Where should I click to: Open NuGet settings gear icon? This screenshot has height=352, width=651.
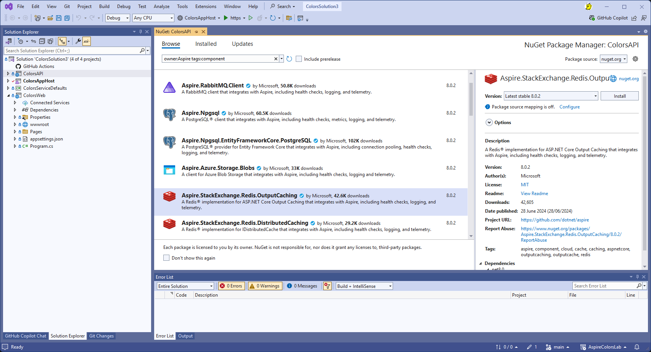point(635,59)
